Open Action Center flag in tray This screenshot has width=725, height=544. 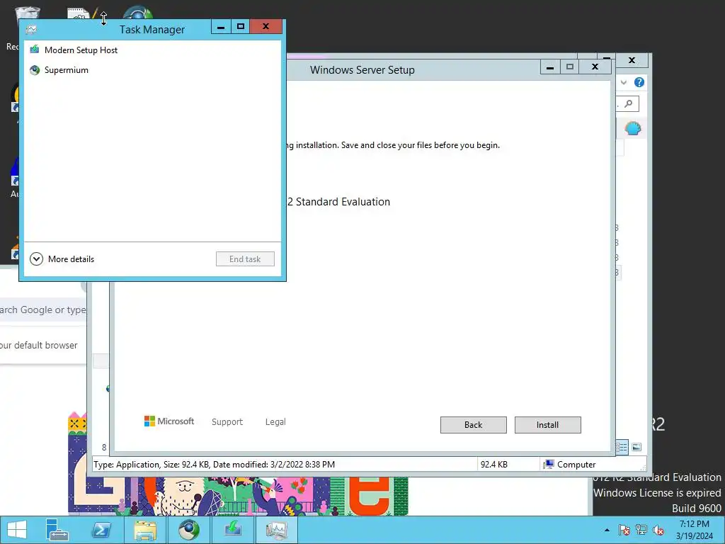(x=624, y=530)
